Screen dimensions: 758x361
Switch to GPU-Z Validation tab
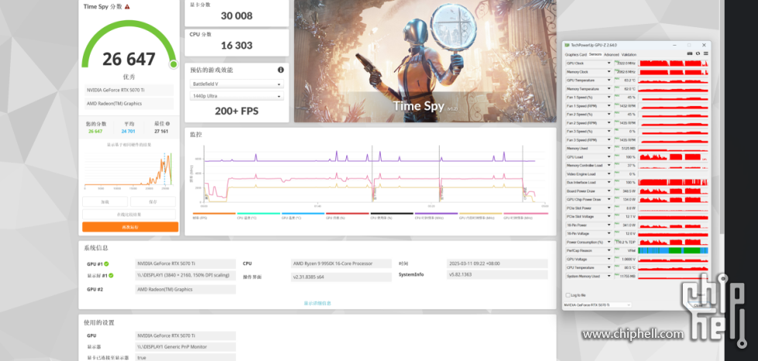(x=629, y=55)
